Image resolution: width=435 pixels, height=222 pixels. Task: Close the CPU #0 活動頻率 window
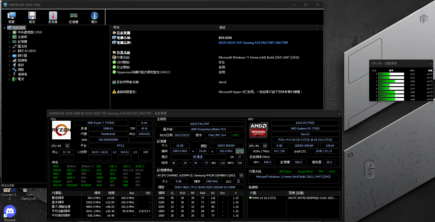click(x=430, y=64)
